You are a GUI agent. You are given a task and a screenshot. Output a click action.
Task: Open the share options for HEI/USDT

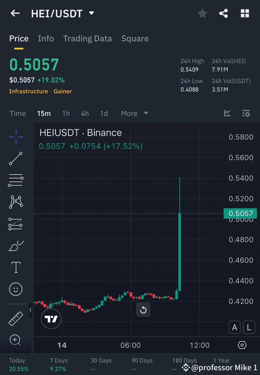[x=224, y=13]
